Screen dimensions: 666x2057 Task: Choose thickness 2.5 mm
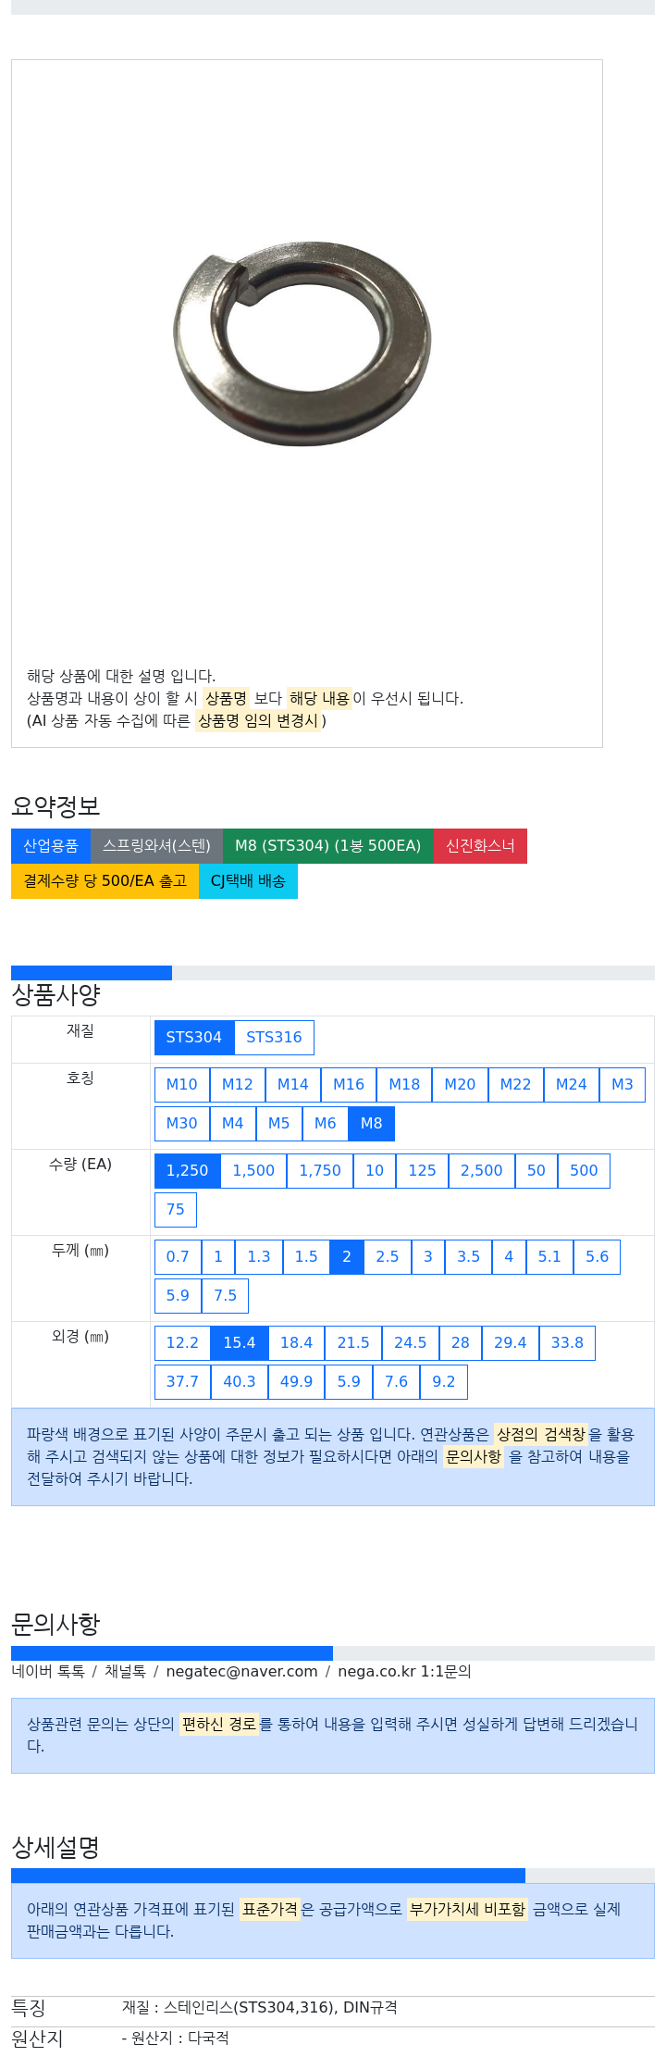coord(388,1257)
